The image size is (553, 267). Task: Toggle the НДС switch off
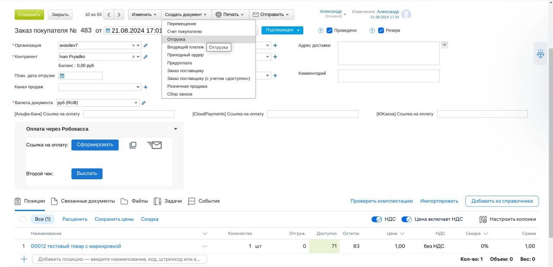376,219
